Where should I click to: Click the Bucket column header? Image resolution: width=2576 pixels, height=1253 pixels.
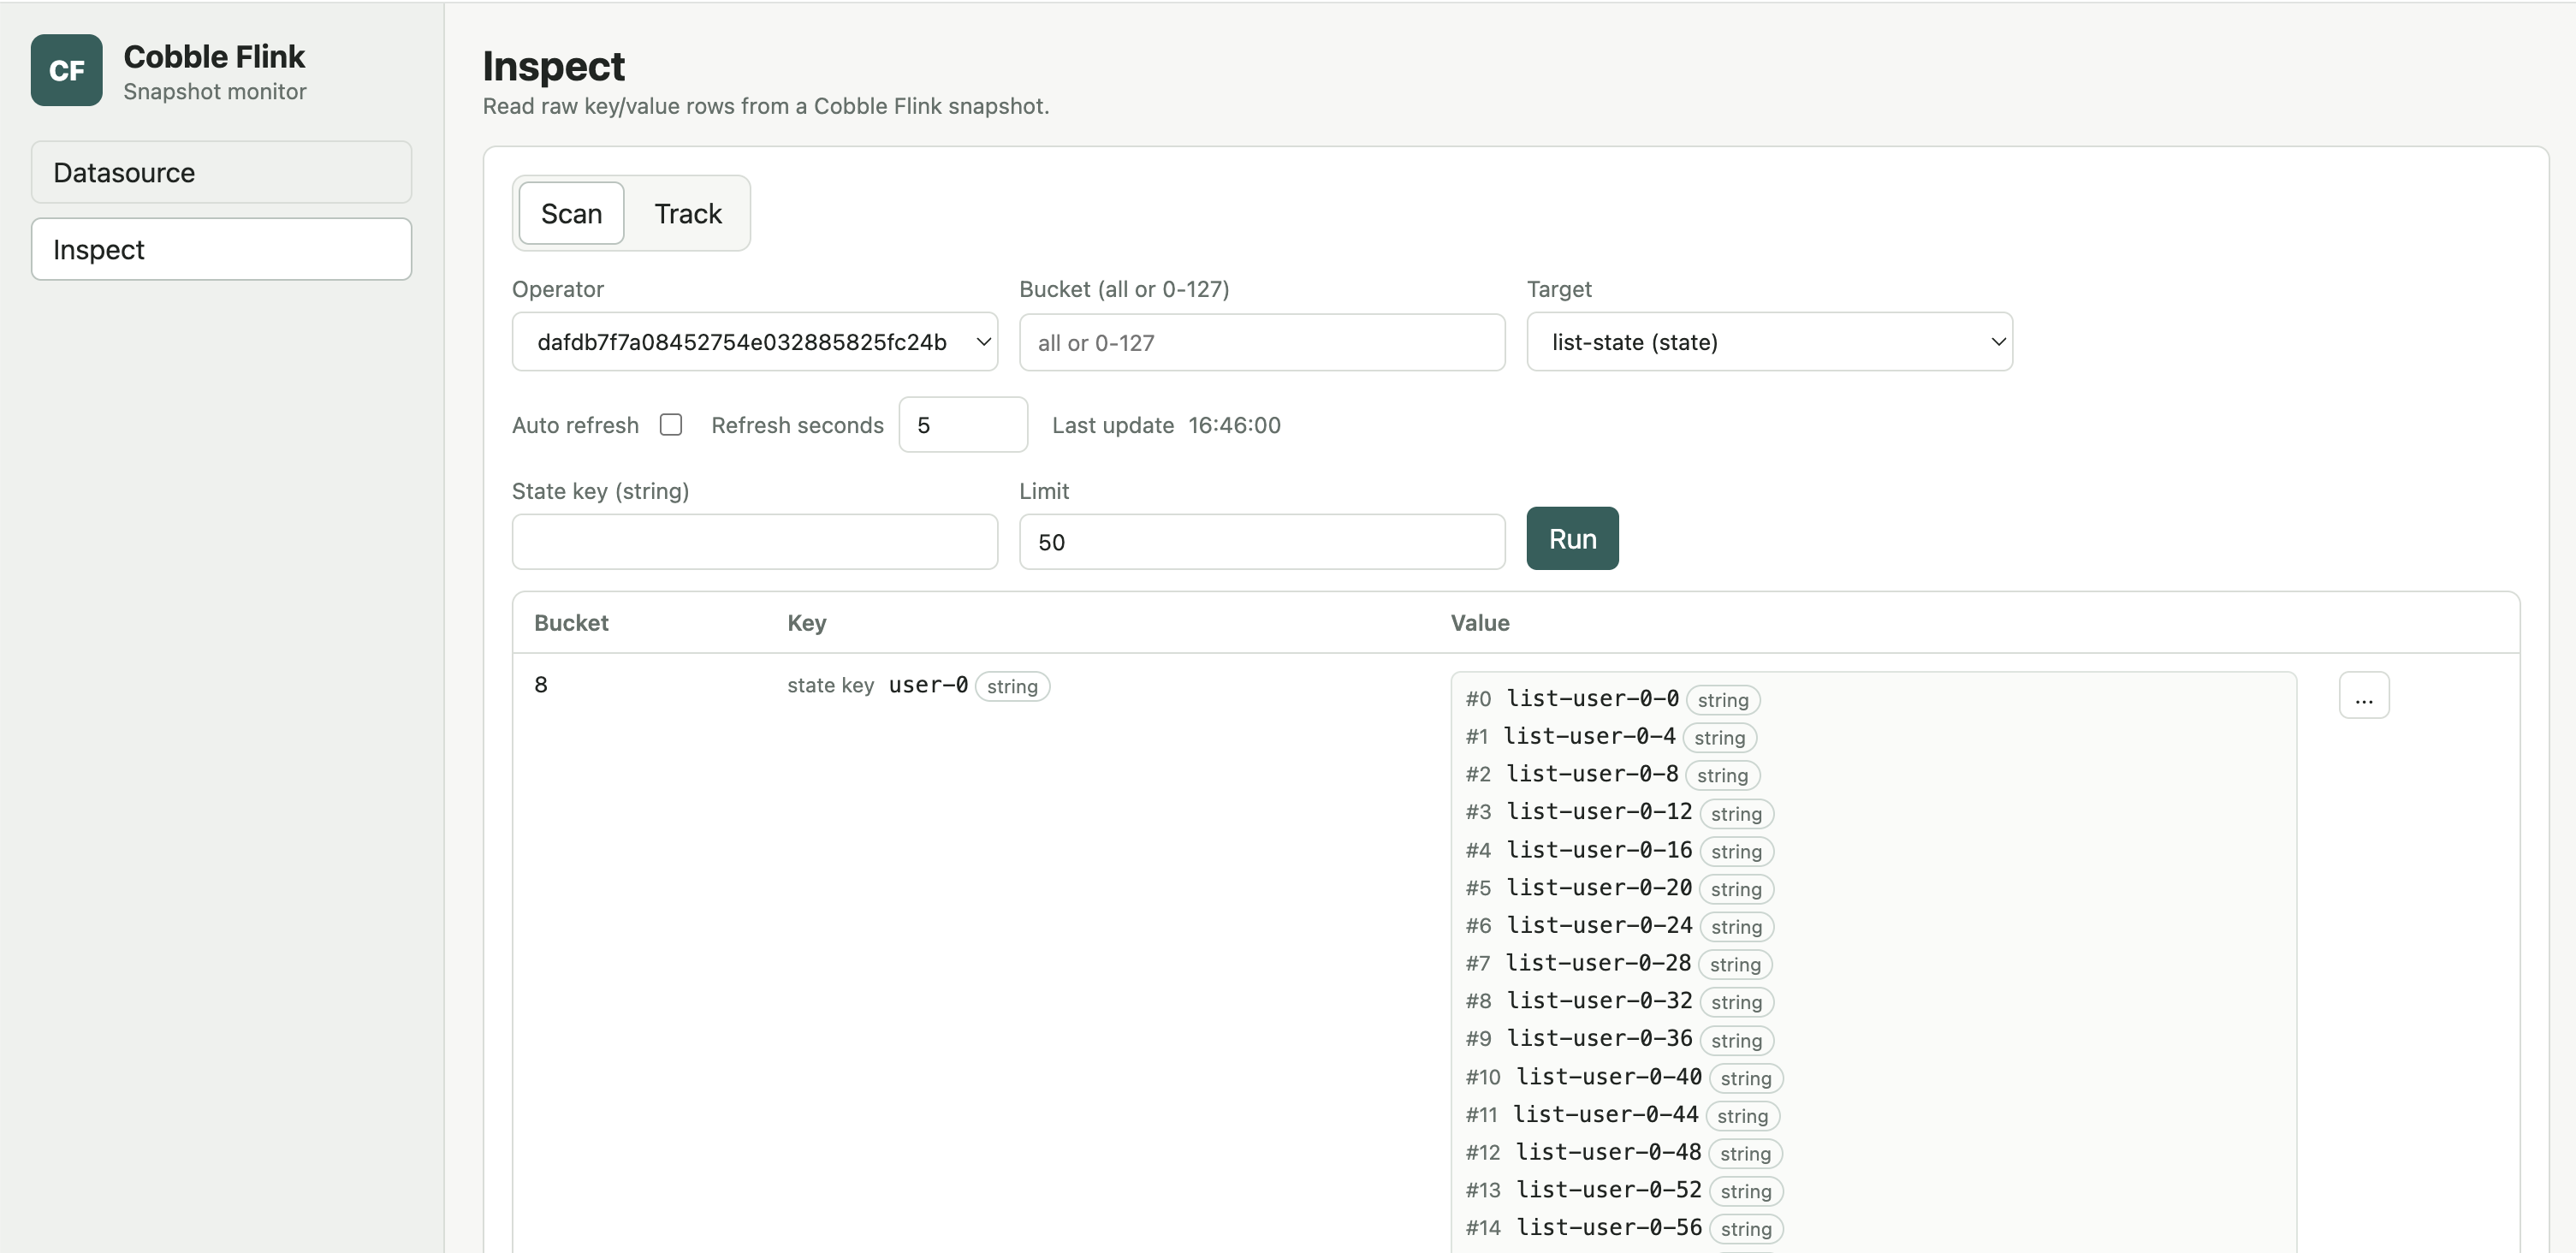(x=571, y=623)
